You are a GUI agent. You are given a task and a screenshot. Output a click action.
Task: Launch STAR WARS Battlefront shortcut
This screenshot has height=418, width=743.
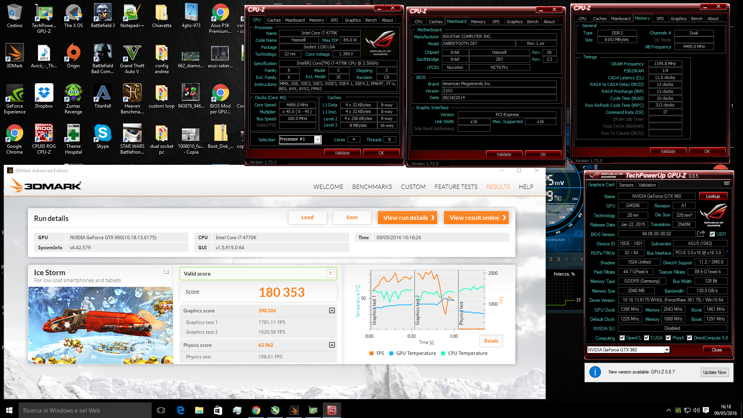pos(132,139)
